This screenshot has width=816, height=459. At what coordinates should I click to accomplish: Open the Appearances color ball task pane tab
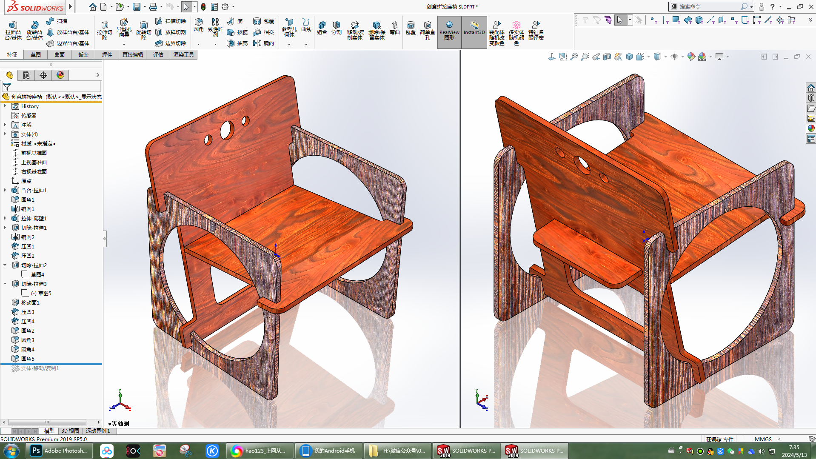pyautogui.click(x=811, y=128)
